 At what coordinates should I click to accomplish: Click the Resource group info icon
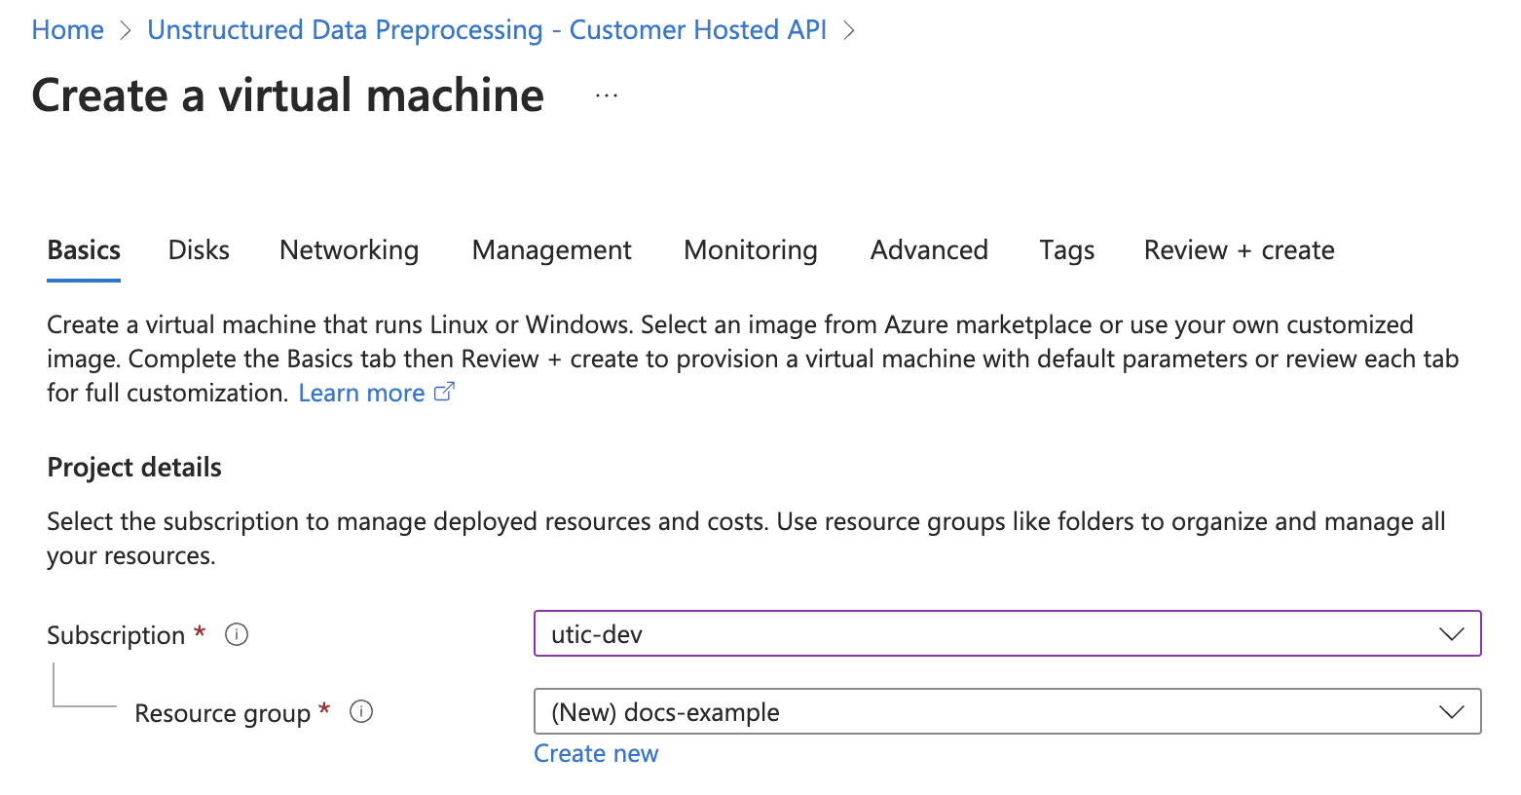(361, 712)
